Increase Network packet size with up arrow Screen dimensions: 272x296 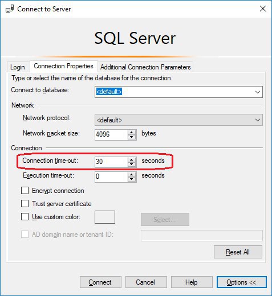pyautogui.click(x=132, y=133)
